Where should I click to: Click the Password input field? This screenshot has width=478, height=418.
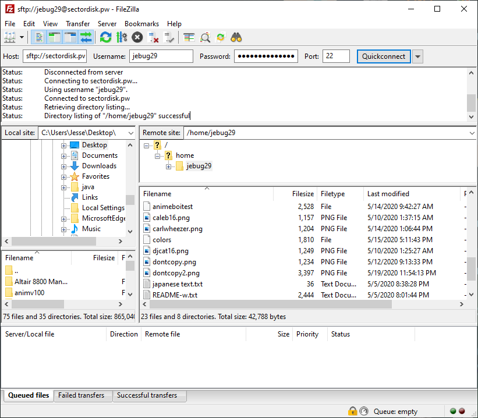[266, 56]
